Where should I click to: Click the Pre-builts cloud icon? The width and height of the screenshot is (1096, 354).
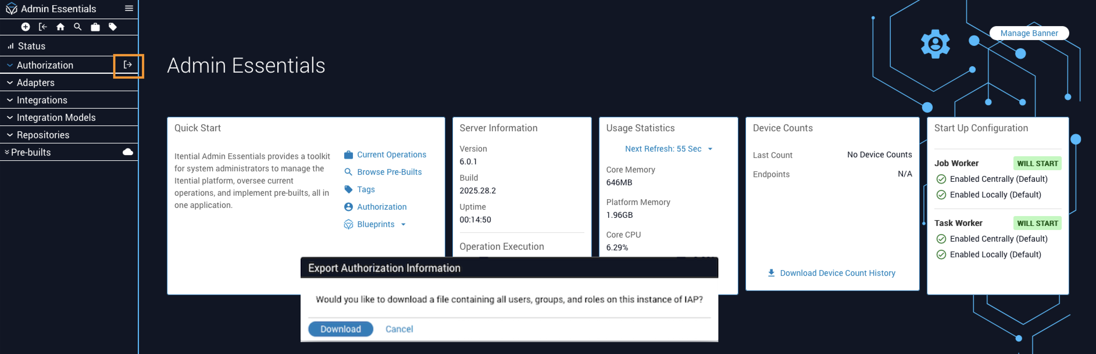[x=128, y=152]
